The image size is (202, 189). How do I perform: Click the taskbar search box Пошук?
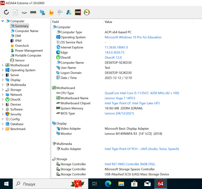pyautogui.click(x=50, y=184)
